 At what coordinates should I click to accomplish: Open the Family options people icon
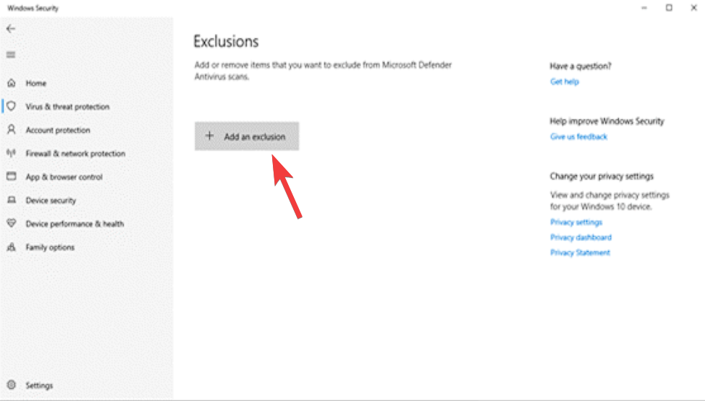point(11,248)
